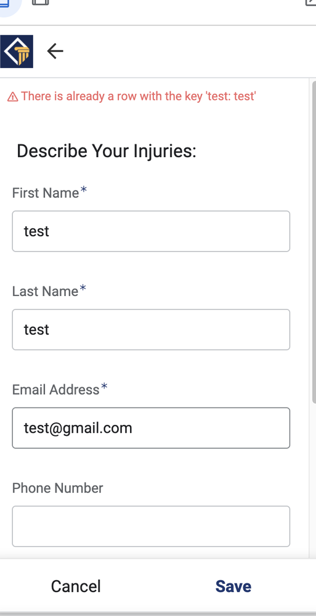Select the second device preview icon at top
The width and height of the screenshot is (316, 616).
(40, 2)
